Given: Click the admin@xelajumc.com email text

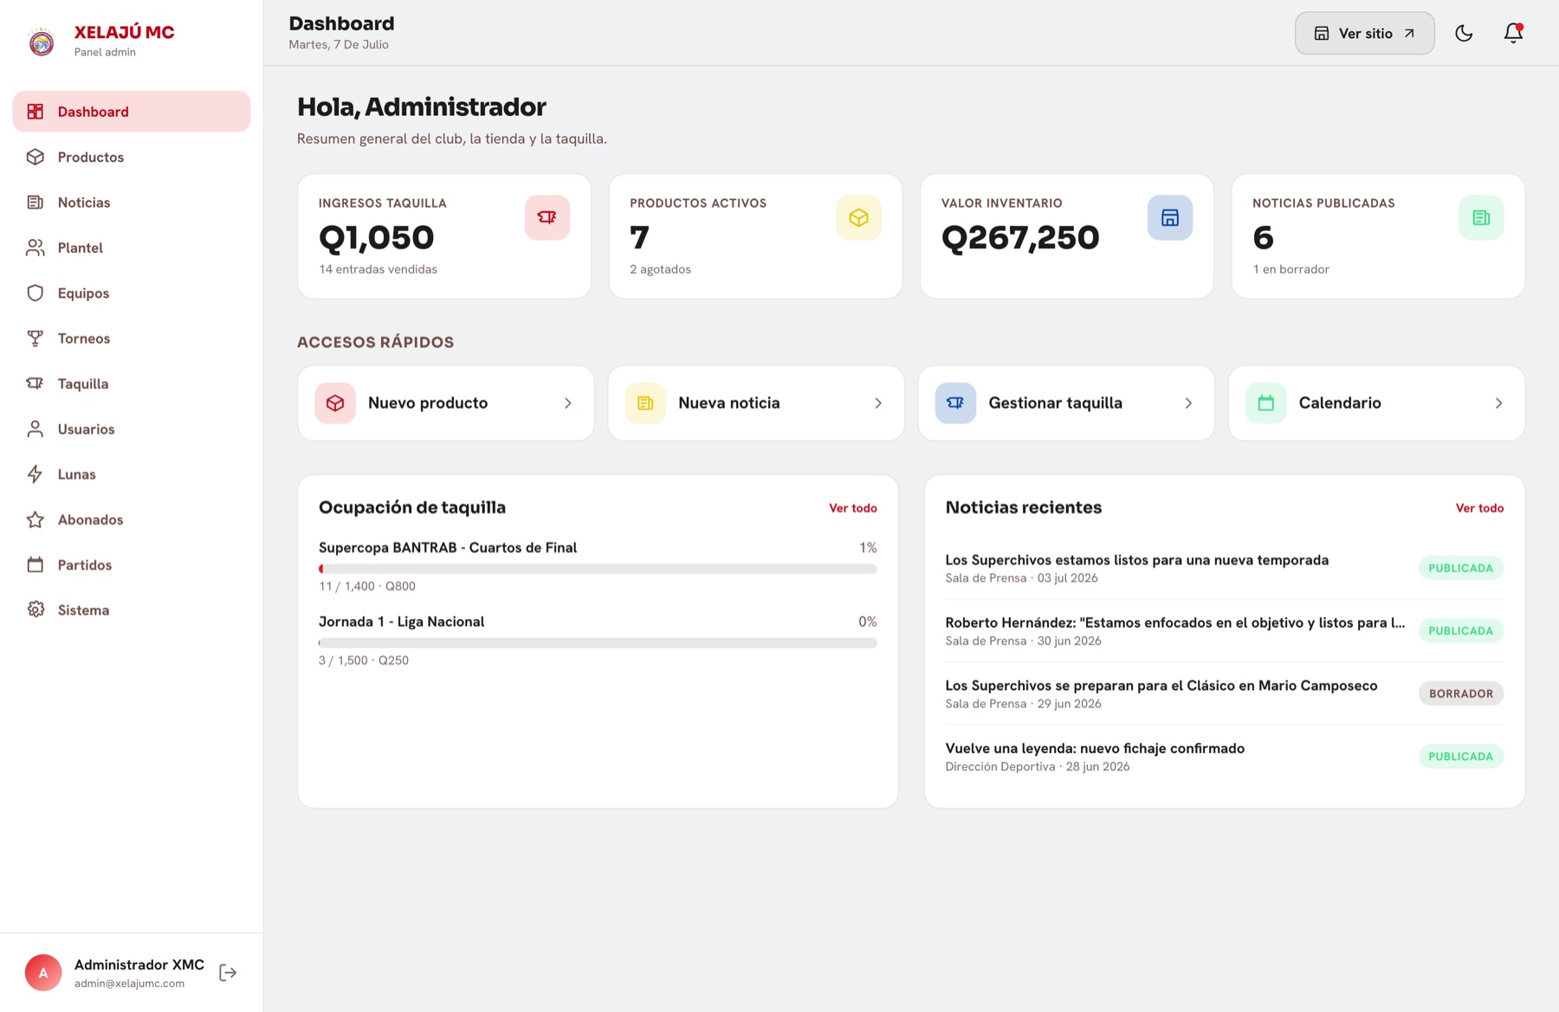Looking at the screenshot, I should point(129,983).
